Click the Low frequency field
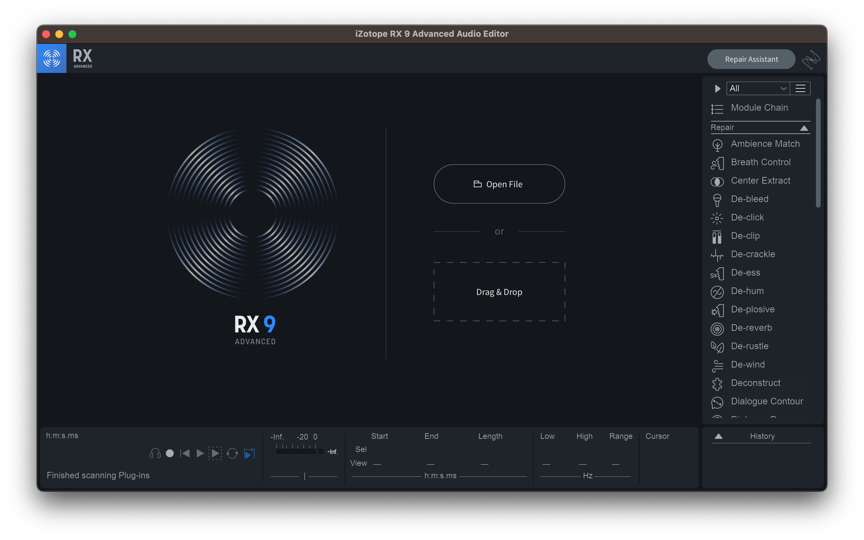Viewport: 864px width, 540px height. click(547, 463)
